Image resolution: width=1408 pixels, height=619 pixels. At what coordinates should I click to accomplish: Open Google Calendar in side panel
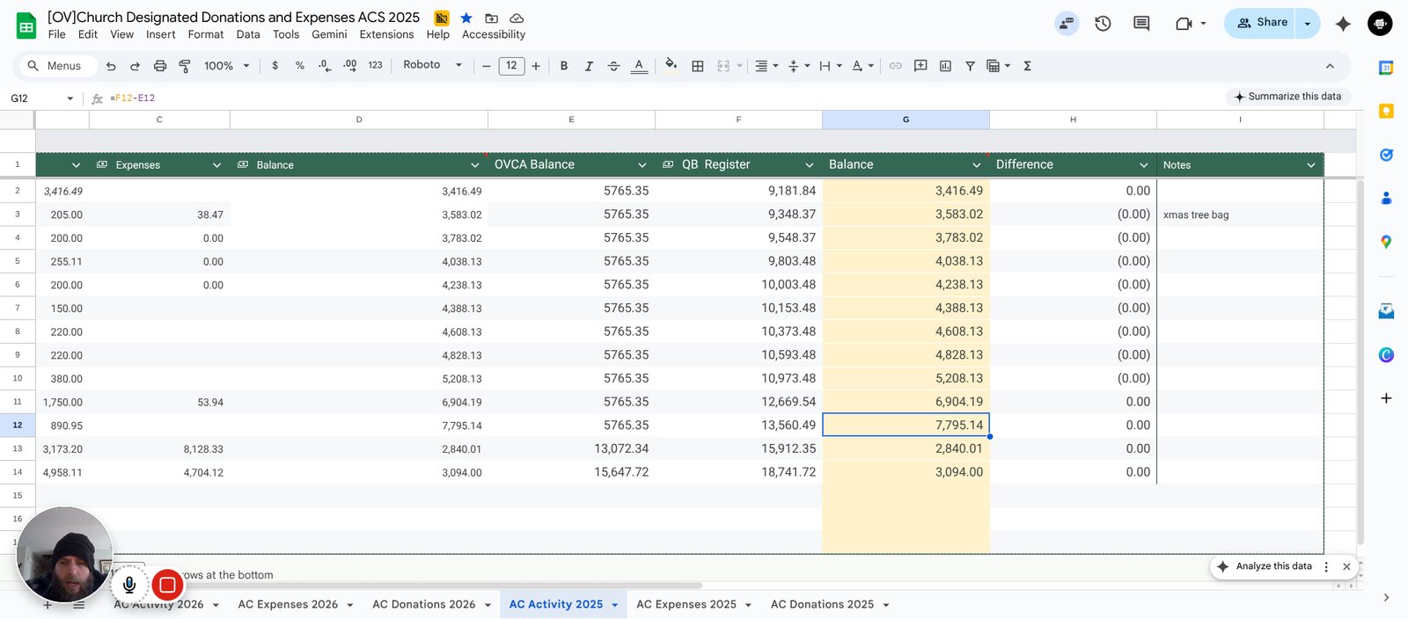(1386, 68)
